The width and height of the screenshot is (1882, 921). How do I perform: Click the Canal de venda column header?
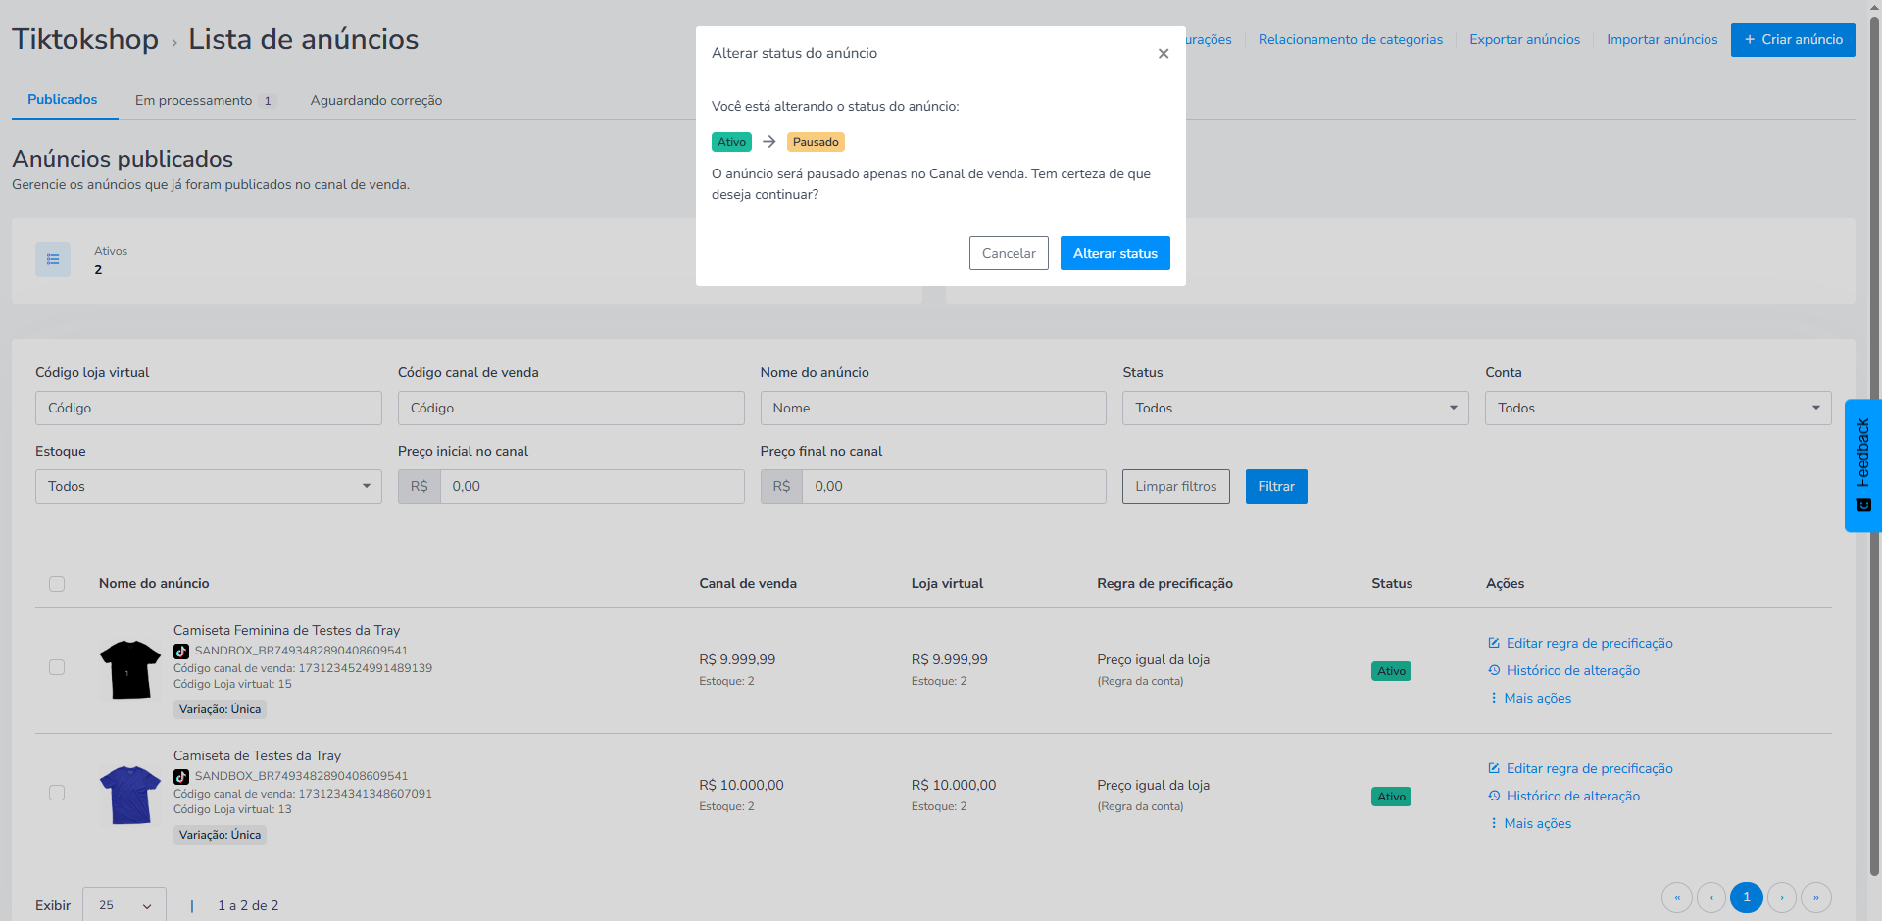(x=748, y=583)
